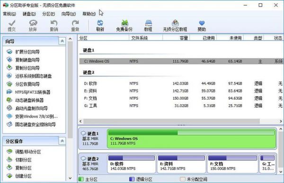Sort by the 类型 column header
The height and width of the screenshot is (183, 284).
[254, 38]
